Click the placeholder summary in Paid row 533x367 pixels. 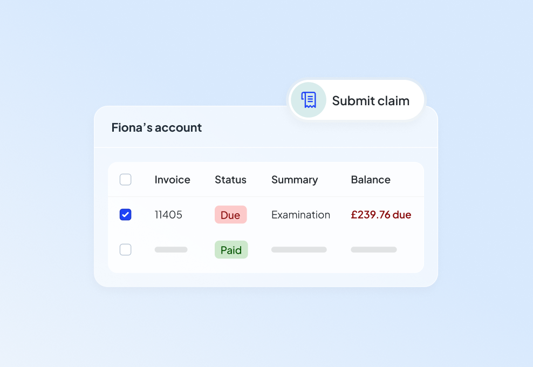[299, 250]
